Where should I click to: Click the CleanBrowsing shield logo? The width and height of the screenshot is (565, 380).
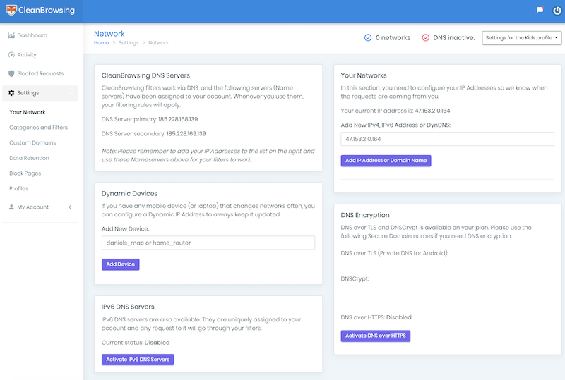pos(11,10)
